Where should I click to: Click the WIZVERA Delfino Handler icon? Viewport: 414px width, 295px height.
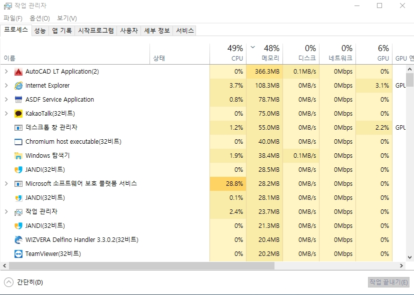tap(18, 240)
